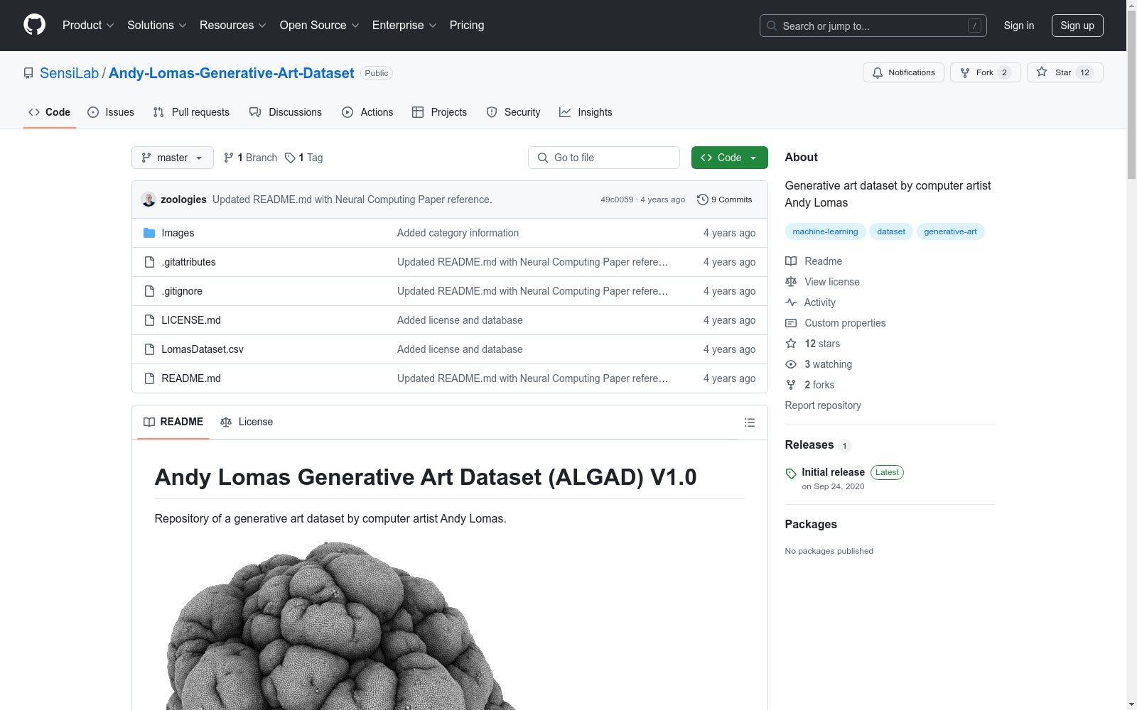Click the LICENSE.md file icon

coord(149,320)
